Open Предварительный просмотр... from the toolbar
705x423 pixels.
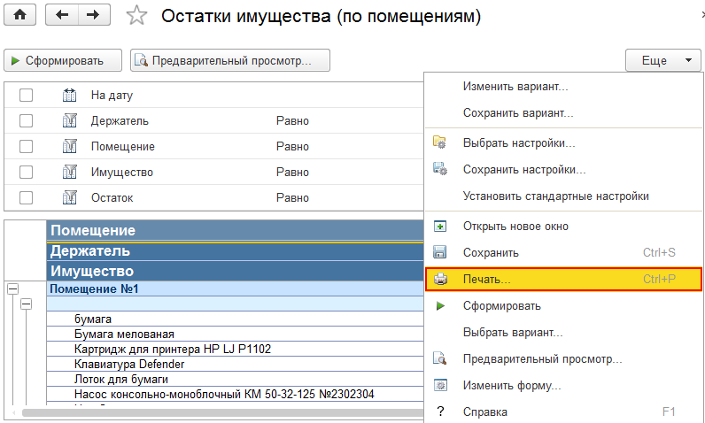230,60
